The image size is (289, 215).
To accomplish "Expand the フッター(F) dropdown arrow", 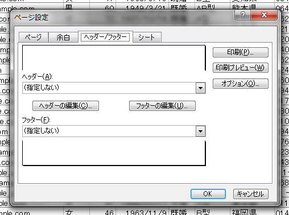I will [200, 131].
